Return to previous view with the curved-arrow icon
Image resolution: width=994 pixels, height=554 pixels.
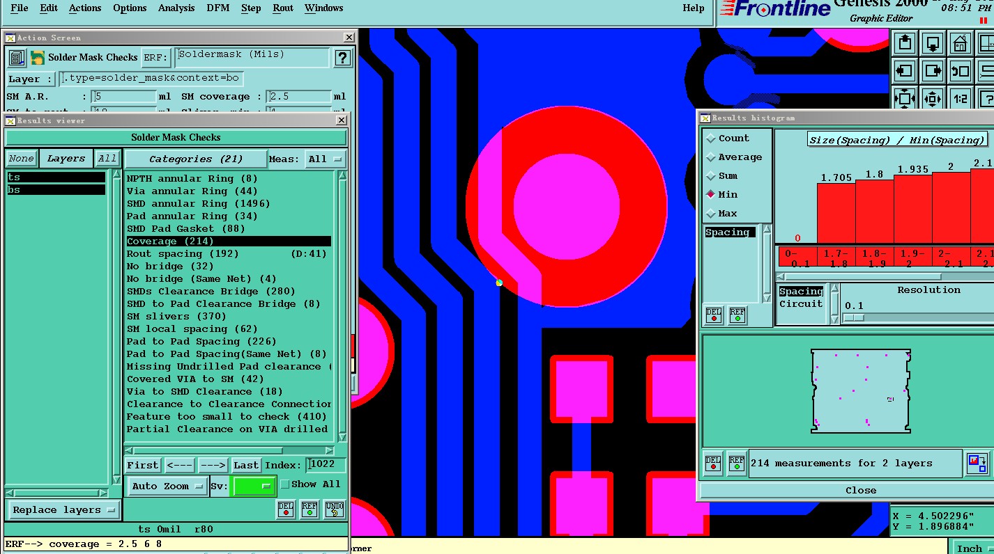pyautogui.click(x=961, y=70)
